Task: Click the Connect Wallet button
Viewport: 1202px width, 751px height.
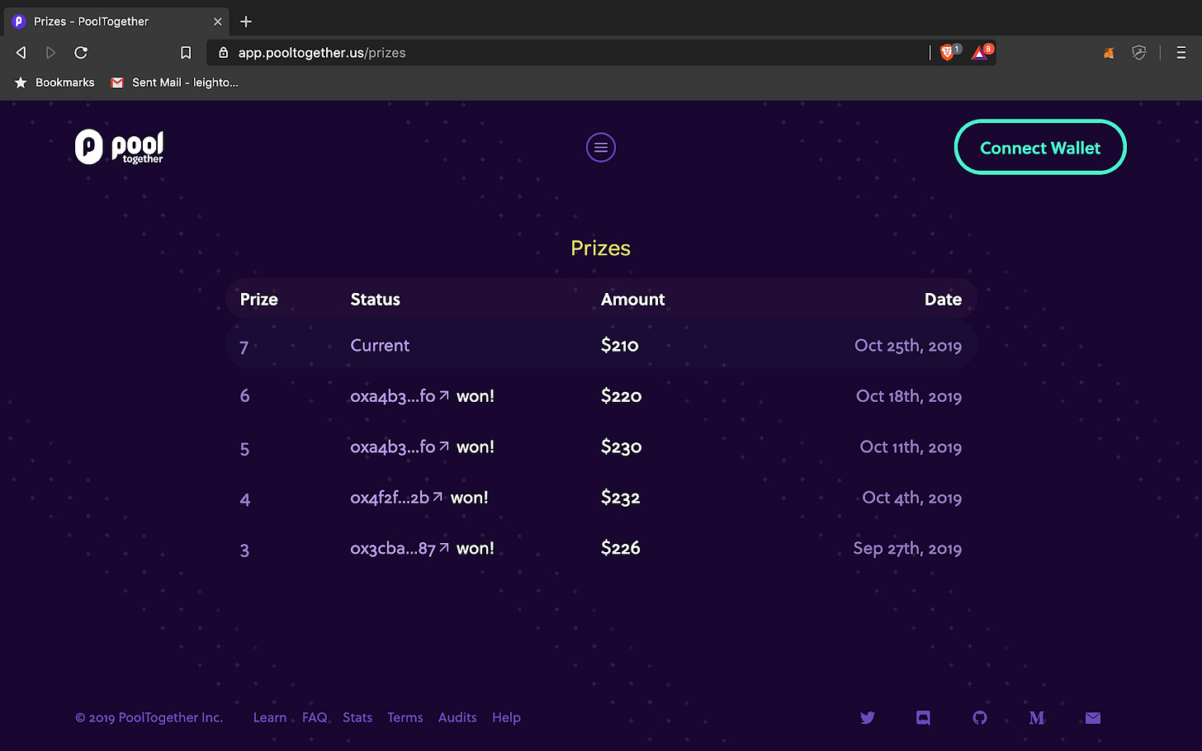Action: click(1040, 148)
